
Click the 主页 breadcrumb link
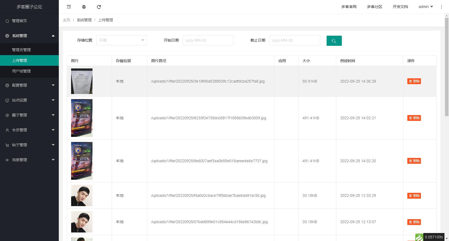(x=66, y=20)
